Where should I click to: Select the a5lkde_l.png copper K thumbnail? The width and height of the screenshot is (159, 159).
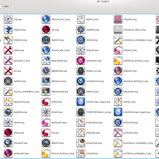pos(118,102)
